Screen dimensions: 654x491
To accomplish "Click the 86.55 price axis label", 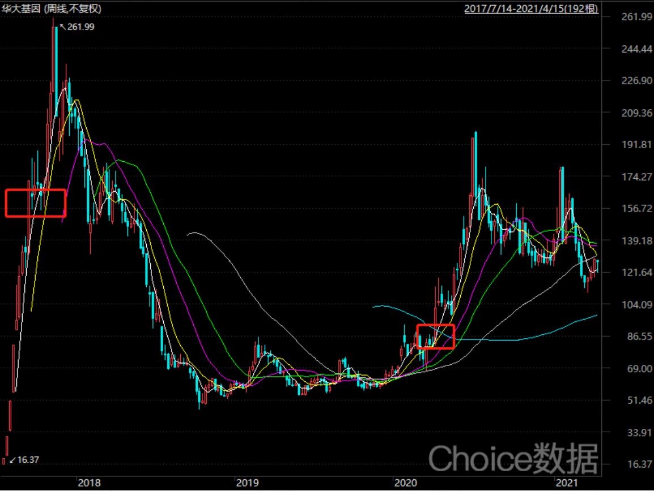I will (x=639, y=337).
